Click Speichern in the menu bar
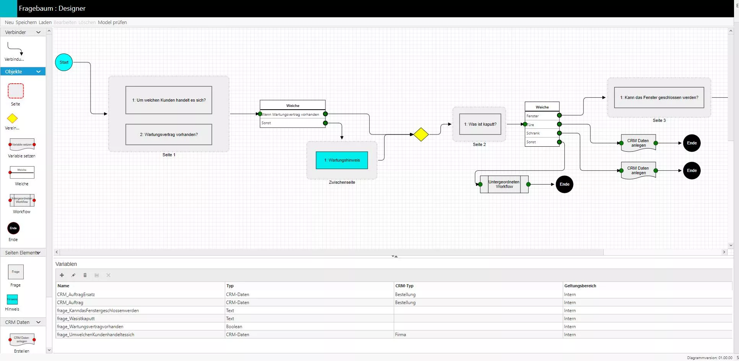The height and width of the screenshot is (361, 739). click(x=26, y=23)
